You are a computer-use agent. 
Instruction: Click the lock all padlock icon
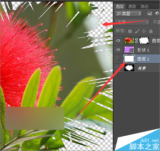tap(151, 31)
